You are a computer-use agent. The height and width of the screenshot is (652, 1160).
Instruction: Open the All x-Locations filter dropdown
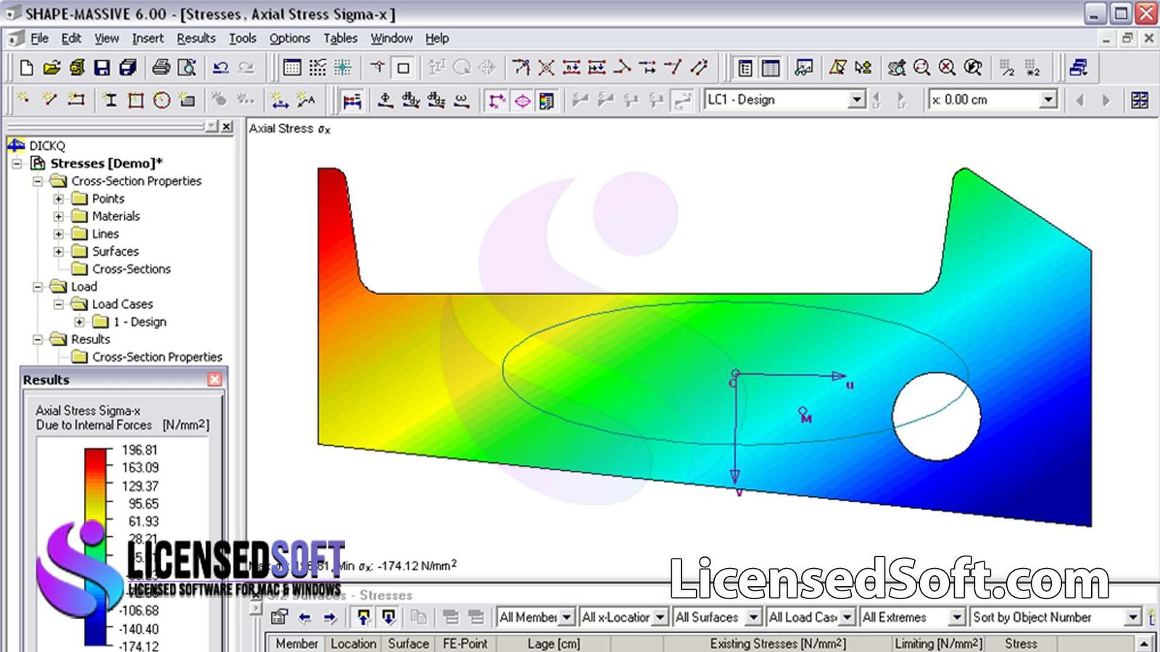(x=660, y=617)
